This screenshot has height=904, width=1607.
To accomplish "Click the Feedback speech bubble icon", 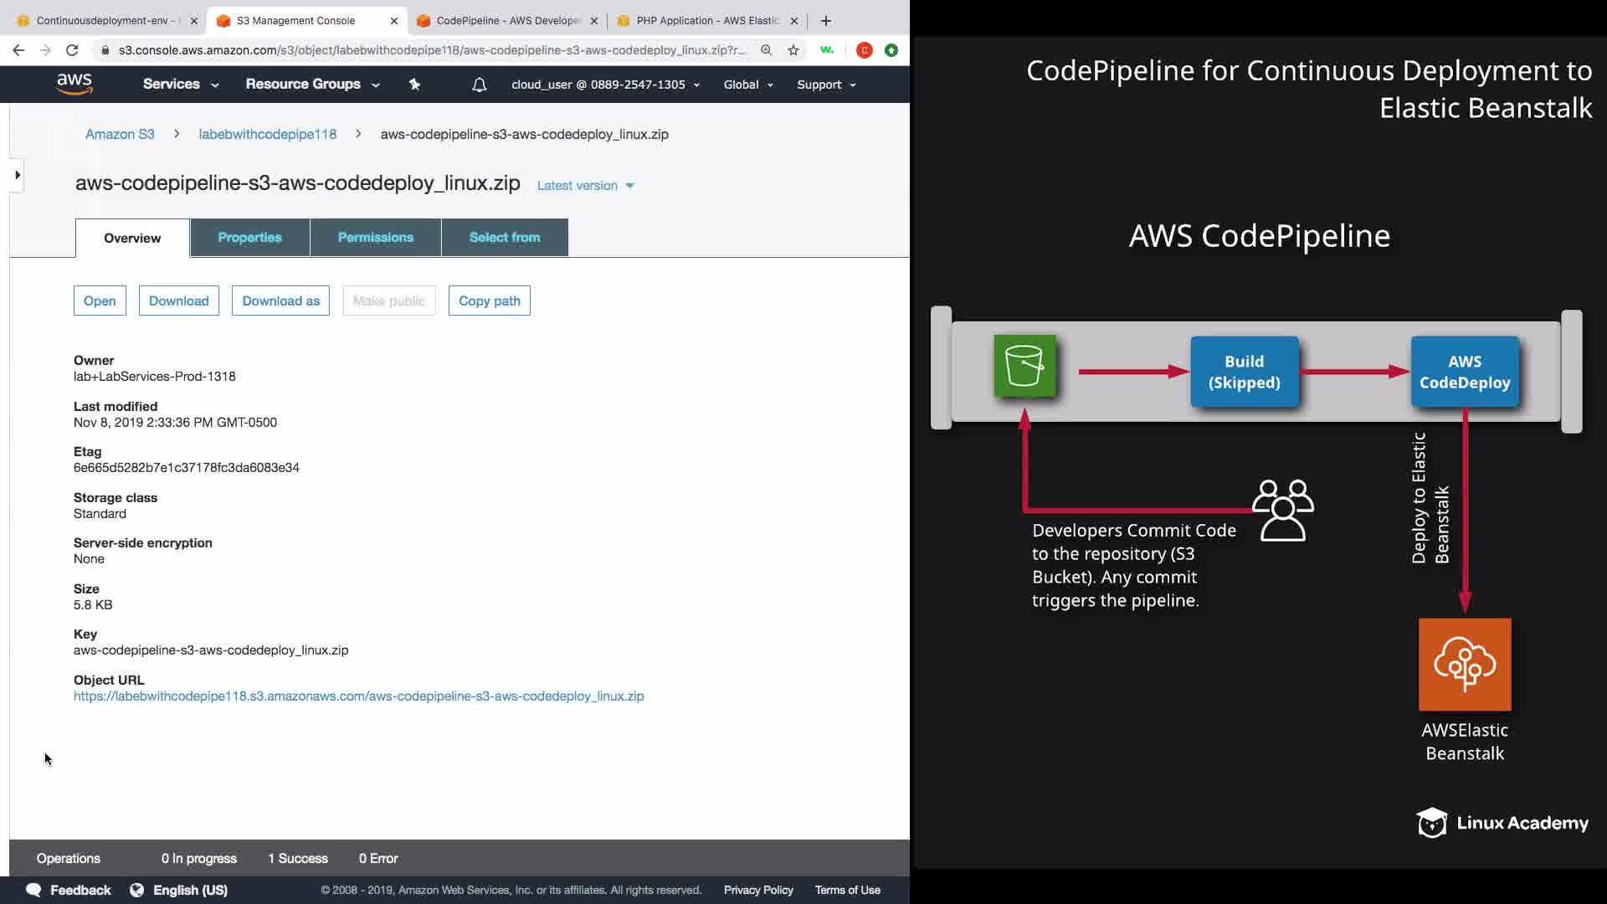I will tap(33, 890).
